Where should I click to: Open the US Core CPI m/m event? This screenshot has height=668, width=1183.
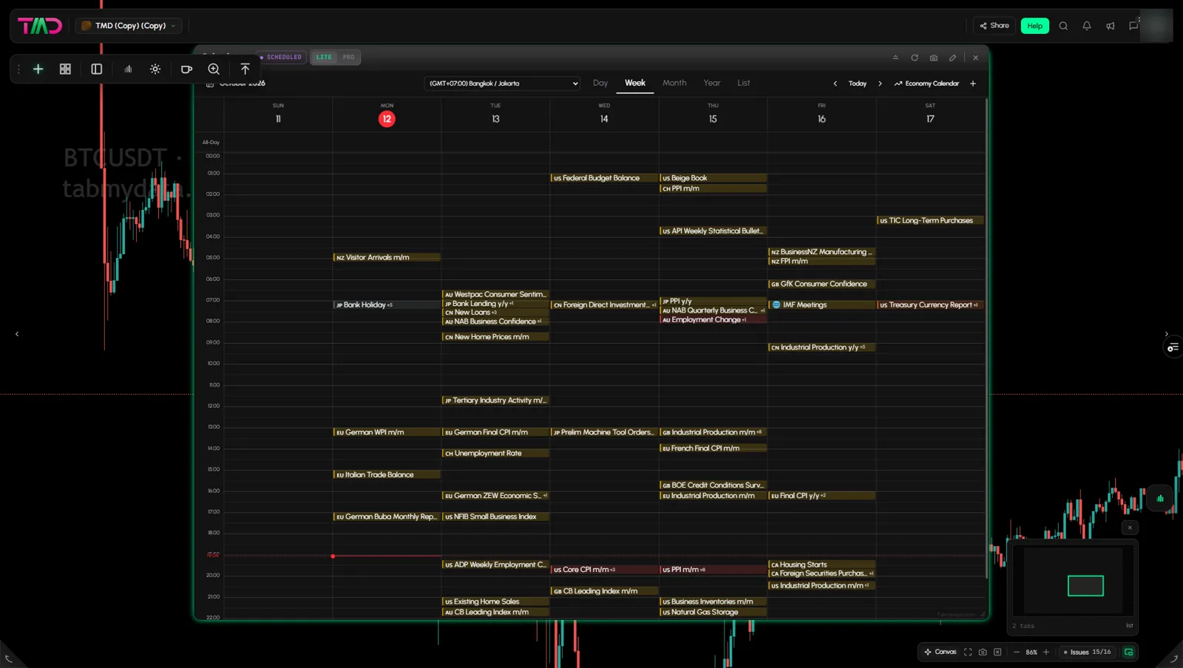(604, 570)
